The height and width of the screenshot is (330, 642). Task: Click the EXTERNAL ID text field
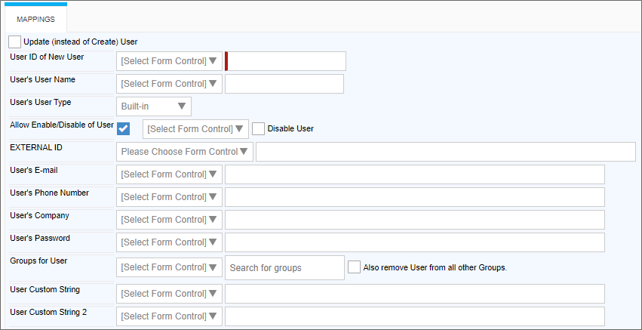click(x=445, y=152)
